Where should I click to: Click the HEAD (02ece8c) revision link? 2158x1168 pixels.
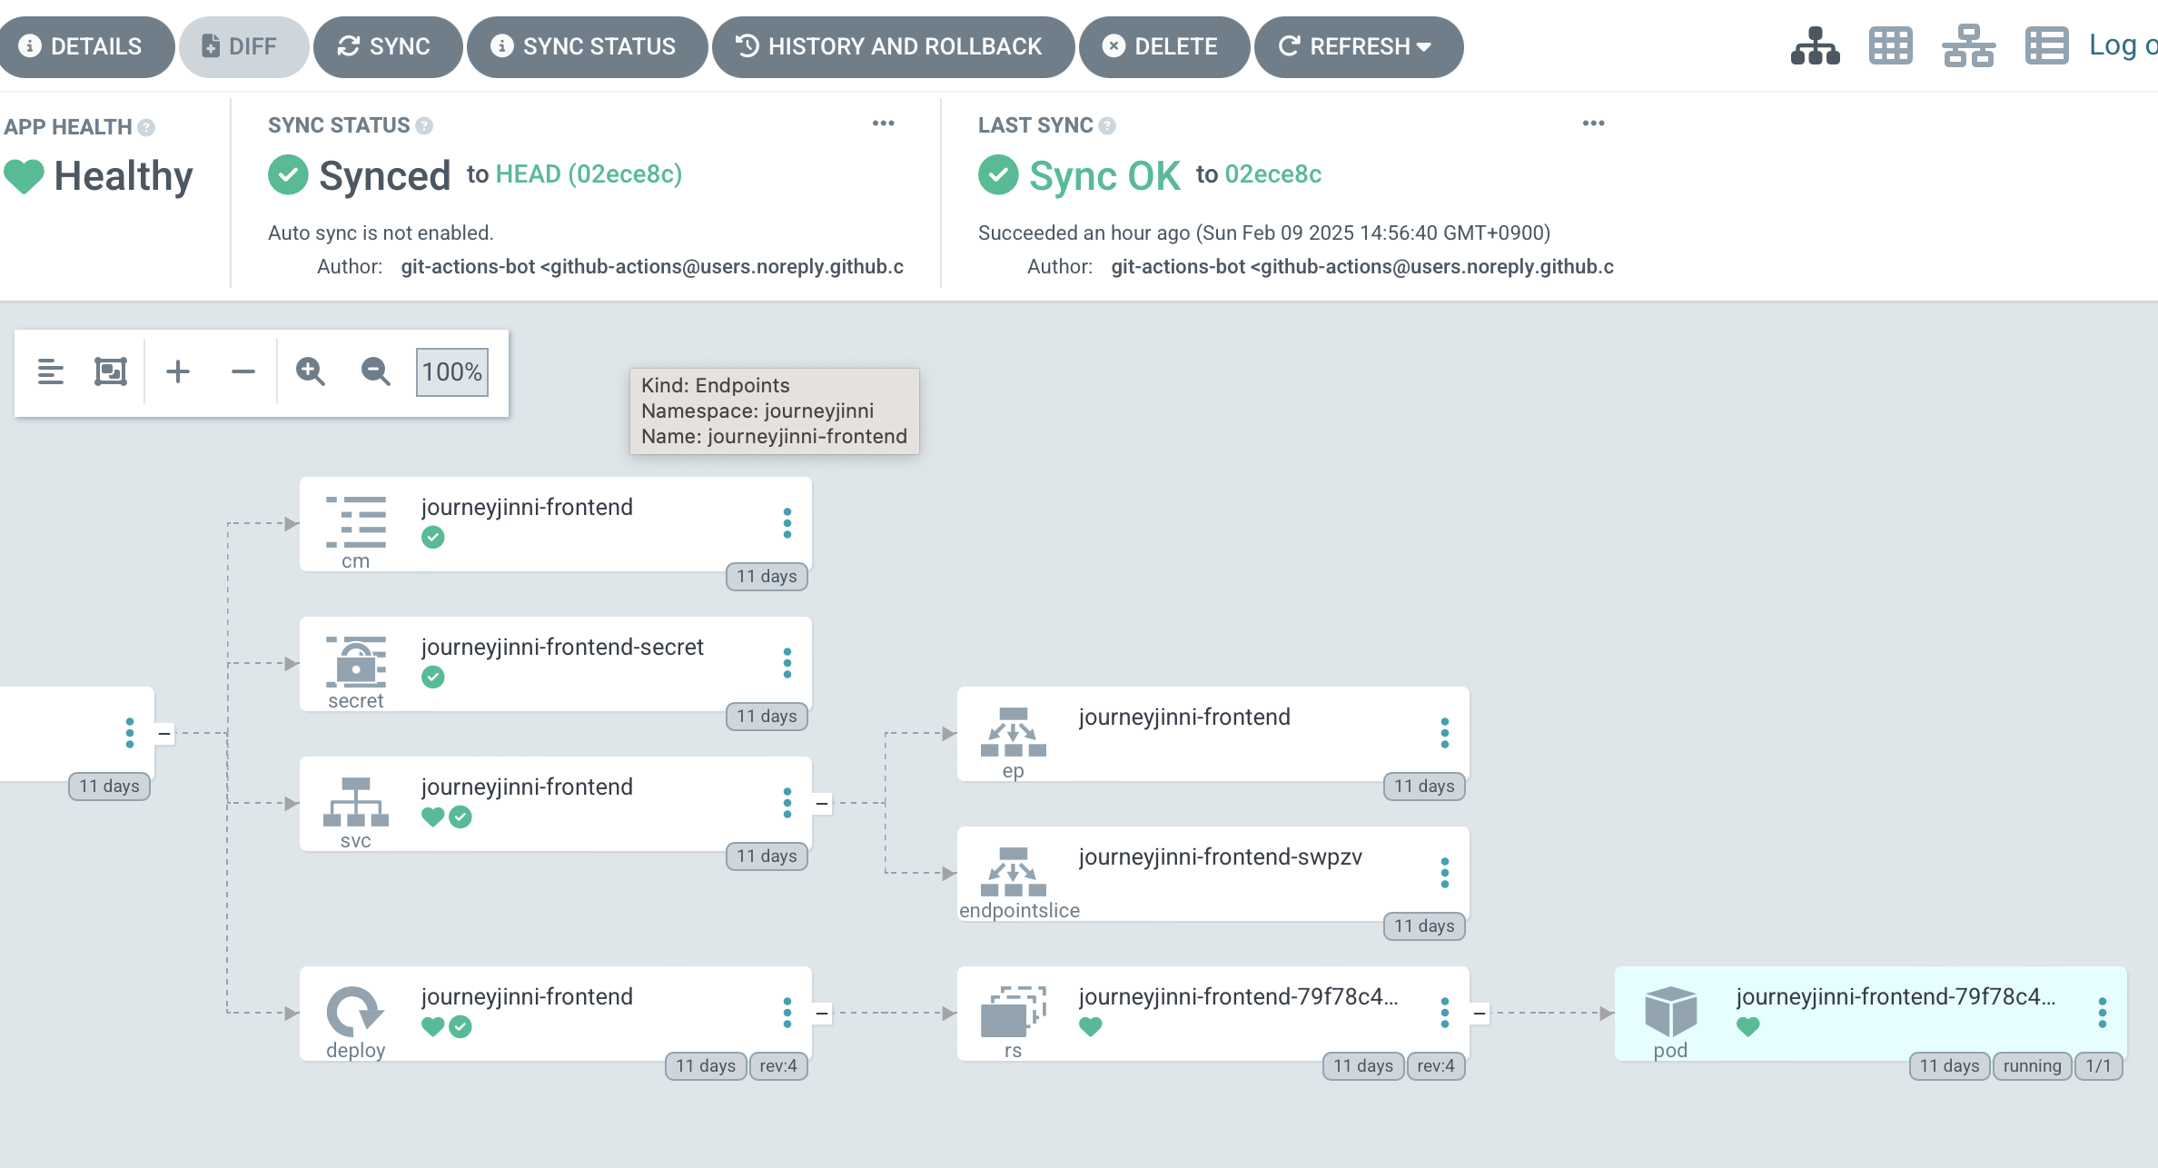[589, 174]
